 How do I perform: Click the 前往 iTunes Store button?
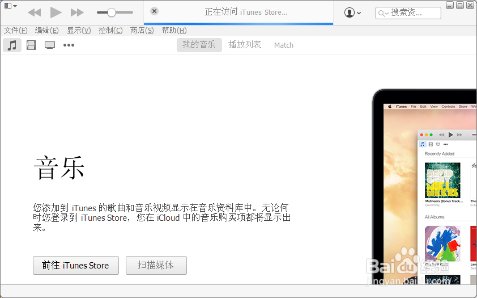[76, 266]
